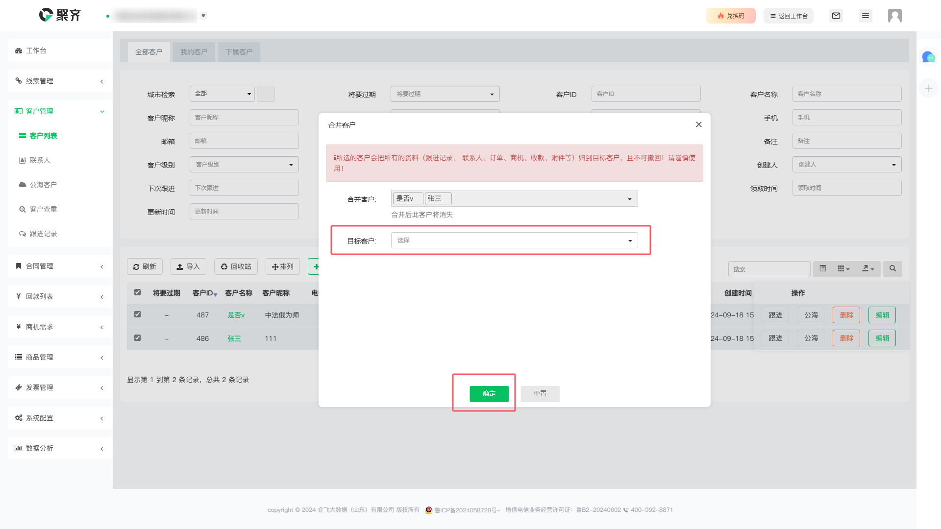This screenshot has width=941, height=529.
Task: Click the 兑换码 button
Action: click(731, 16)
